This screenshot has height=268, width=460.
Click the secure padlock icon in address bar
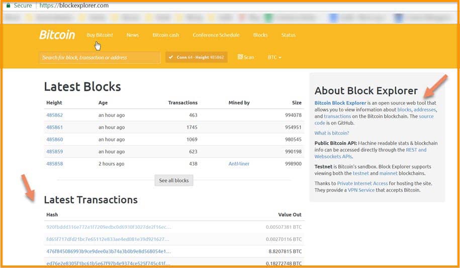[8, 6]
